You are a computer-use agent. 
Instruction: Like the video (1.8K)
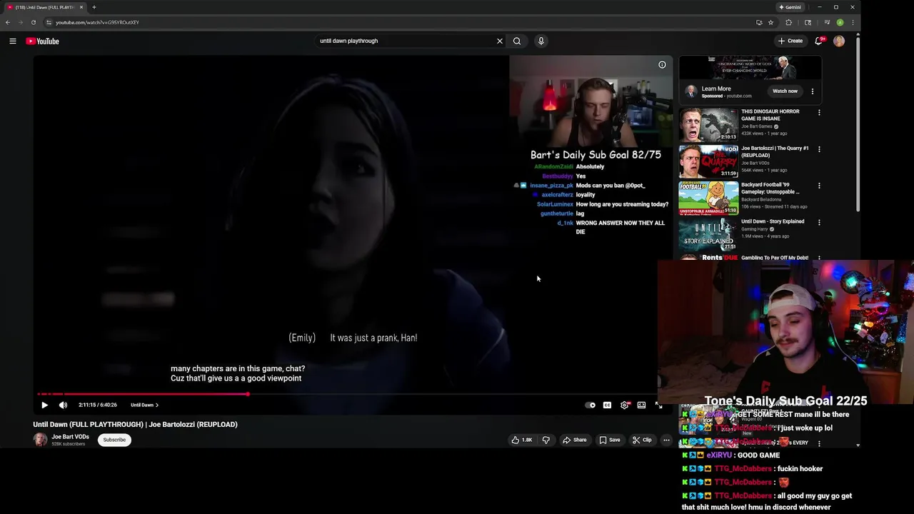coord(522,440)
